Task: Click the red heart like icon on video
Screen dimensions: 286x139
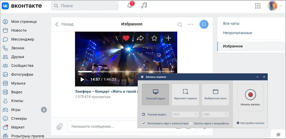Action: [x=126, y=38]
